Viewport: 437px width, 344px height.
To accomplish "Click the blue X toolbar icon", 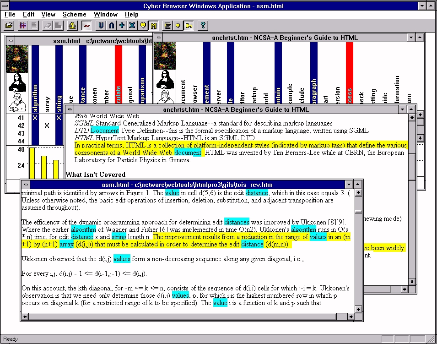I will (x=132, y=25).
